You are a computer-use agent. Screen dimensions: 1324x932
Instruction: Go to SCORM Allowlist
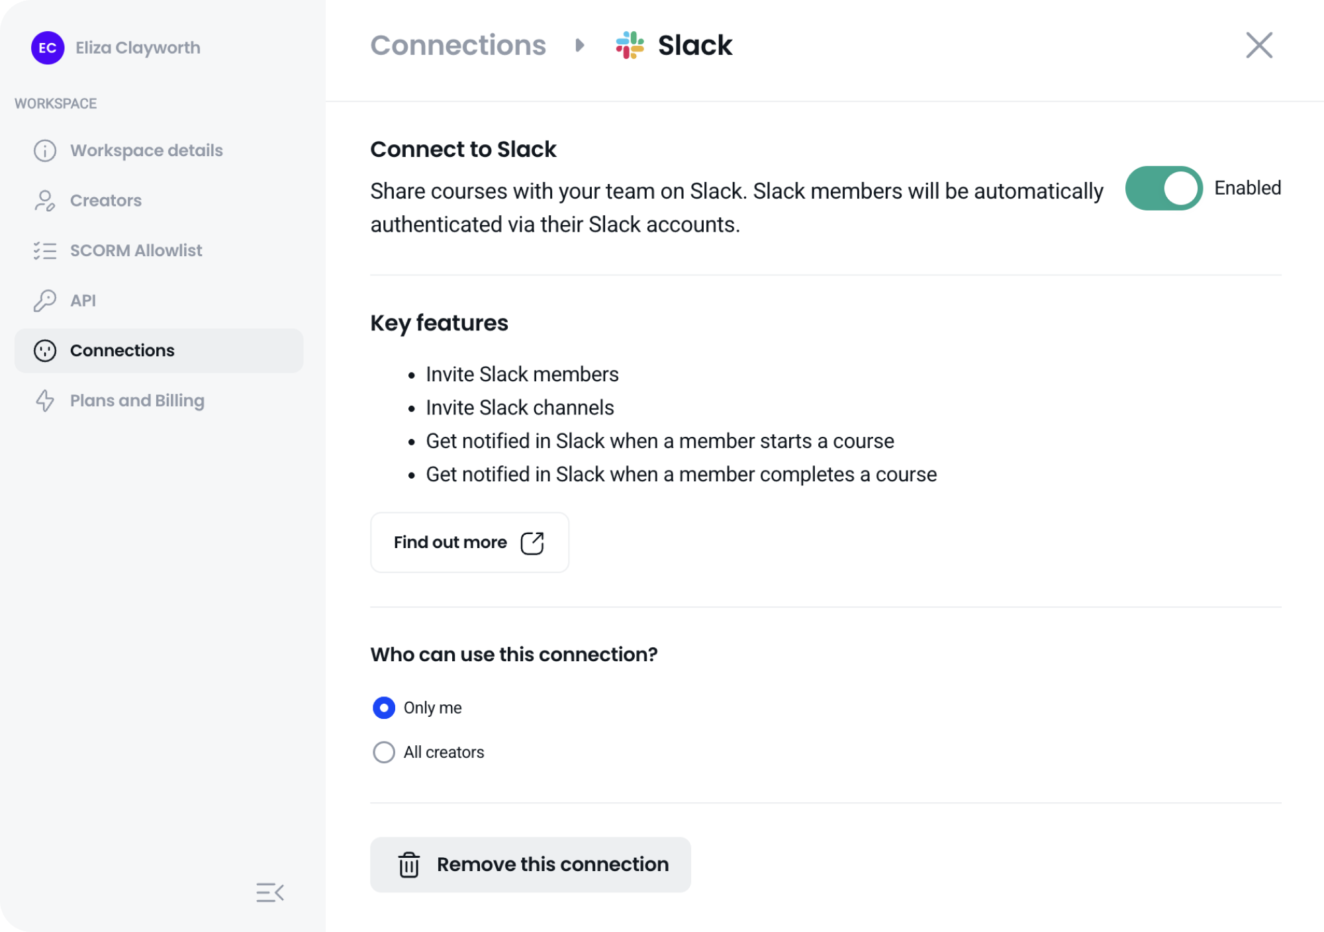click(159, 250)
